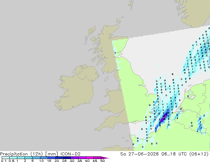Click the '50' legend scale label
Screen dimensions: 210x162
(x=102, y=161)
